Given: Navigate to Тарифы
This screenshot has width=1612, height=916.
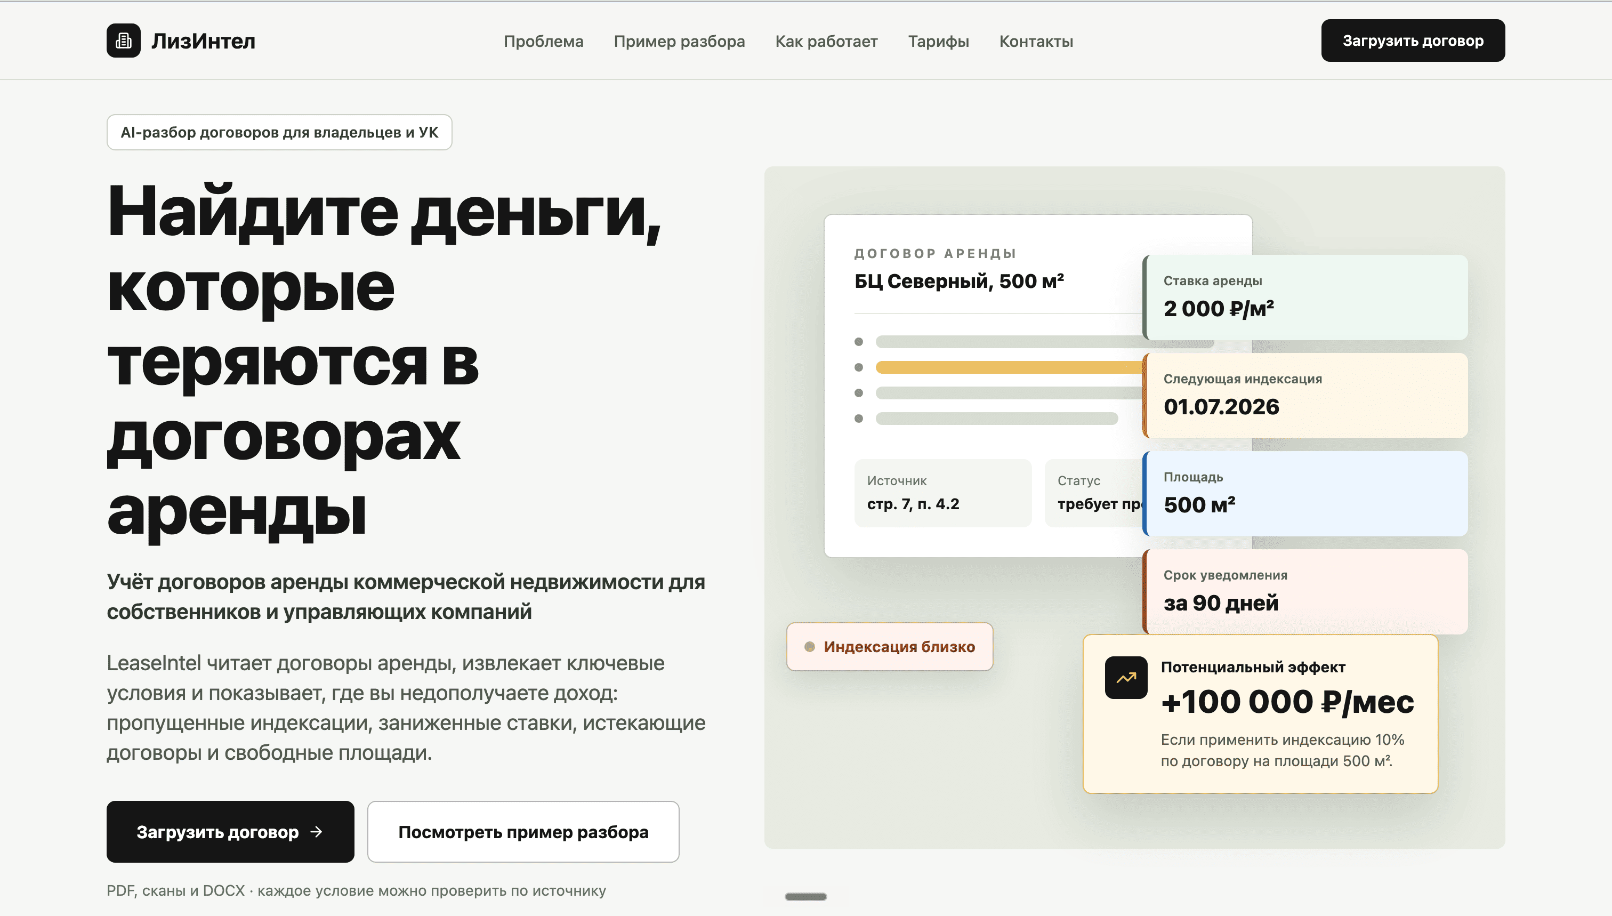Looking at the screenshot, I should click(938, 42).
